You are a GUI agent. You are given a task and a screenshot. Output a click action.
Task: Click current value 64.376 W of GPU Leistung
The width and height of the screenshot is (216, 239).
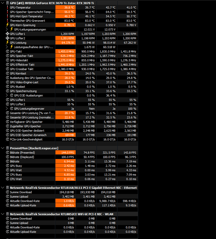(66, 42)
